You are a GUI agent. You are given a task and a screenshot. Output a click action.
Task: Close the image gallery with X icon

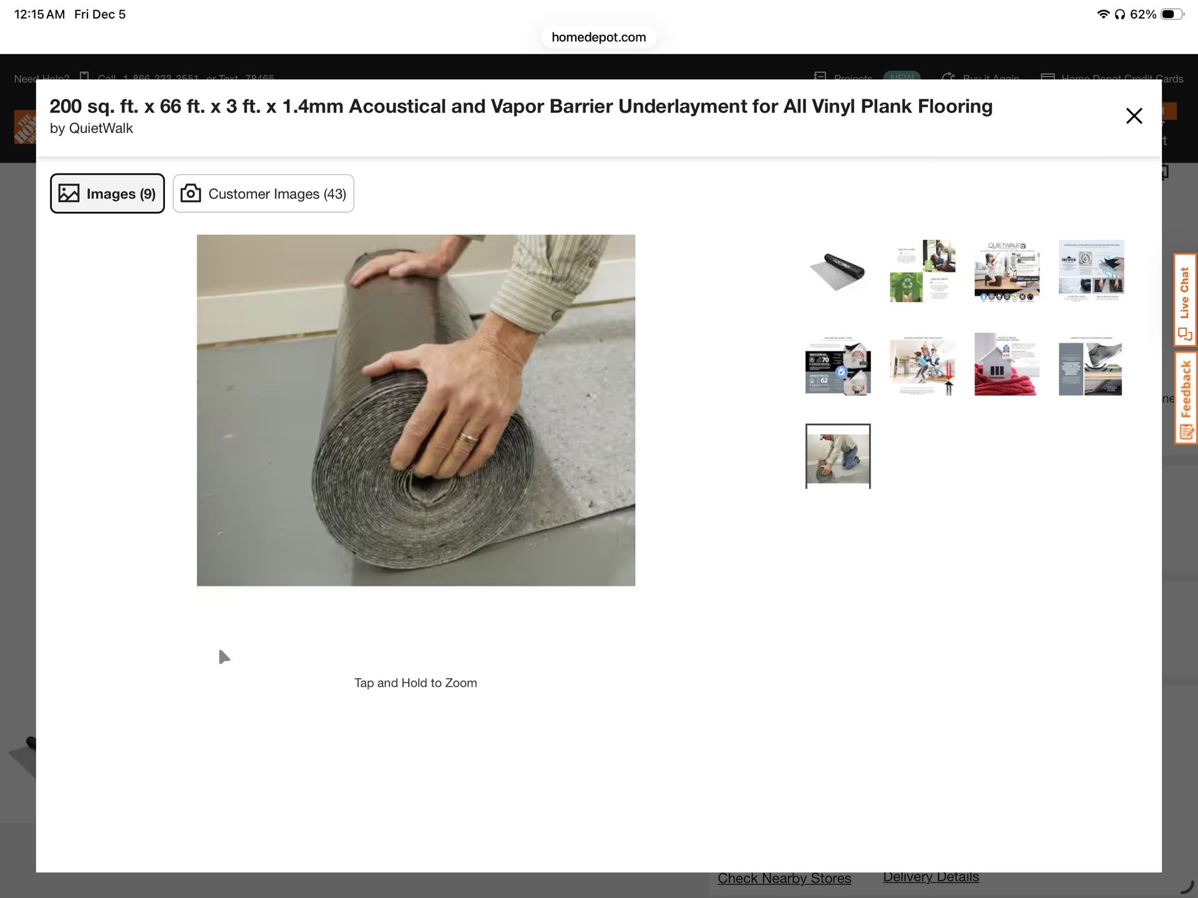click(1134, 116)
